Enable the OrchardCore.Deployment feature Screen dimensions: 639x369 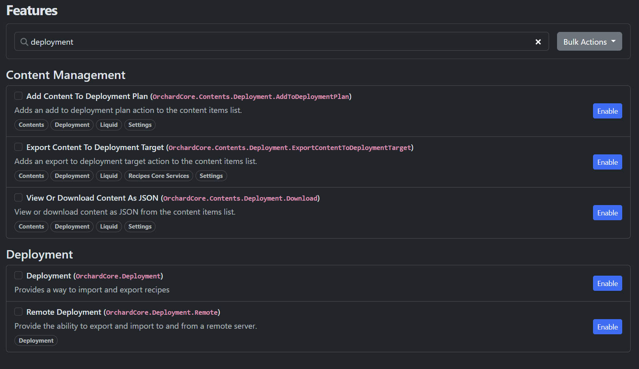pos(607,283)
